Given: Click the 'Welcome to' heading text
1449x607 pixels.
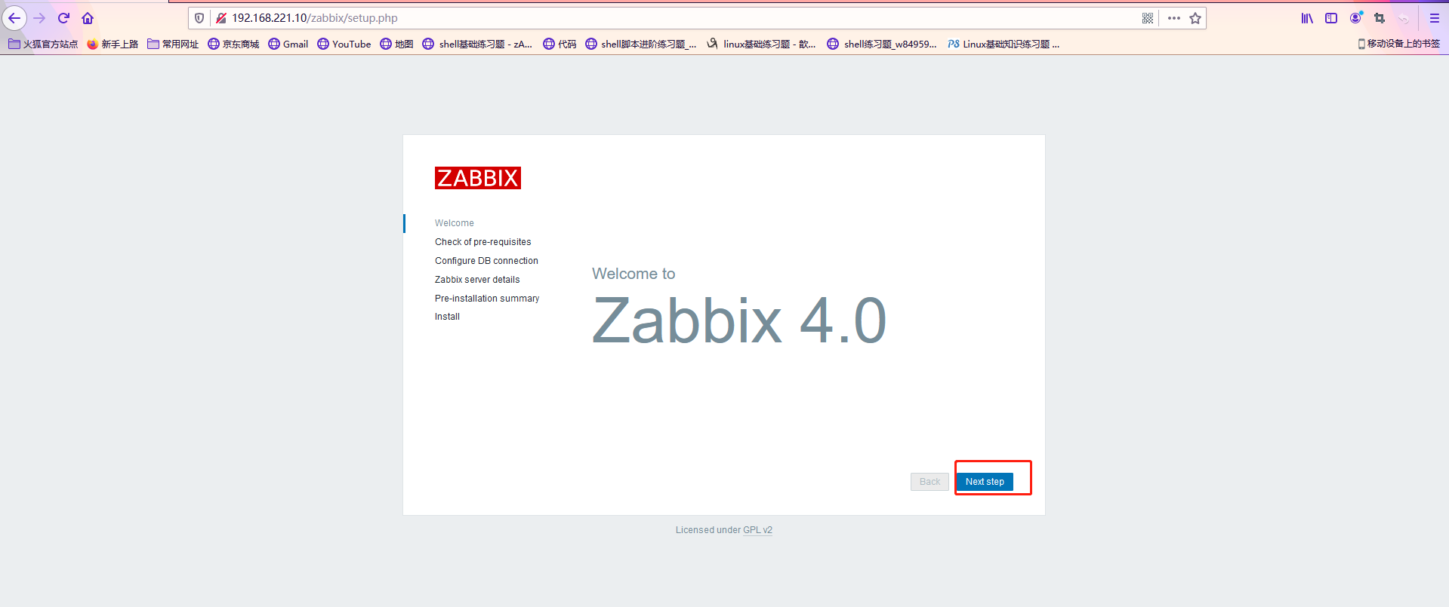Looking at the screenshot, I should point(634,274).
